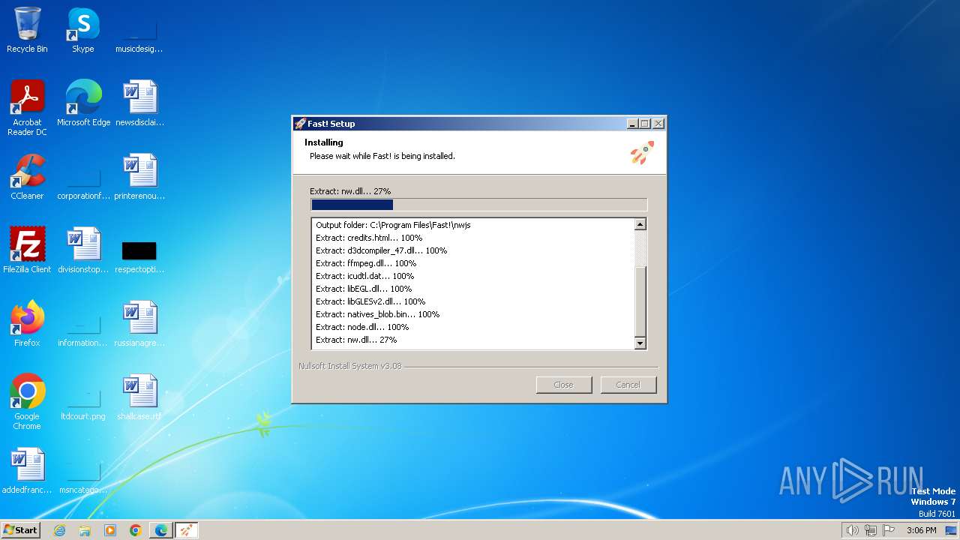960x540 pixels.
Task: Minimize the Fast! Setup window
Action: click(x=632, y=124)
